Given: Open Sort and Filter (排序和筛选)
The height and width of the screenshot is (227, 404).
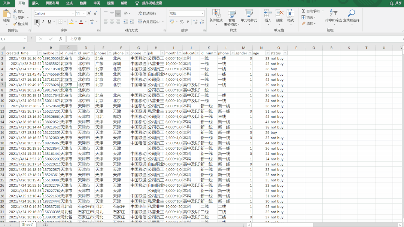Looking at the screenshot, I should click(x=333, y=16).
